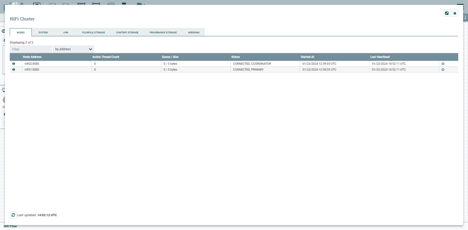468x230 pixels.
Task: Close the NiFi Cluster dialog
Action: pos(455,13)
